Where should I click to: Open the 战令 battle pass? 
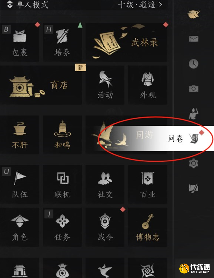[x=105, y=227]
